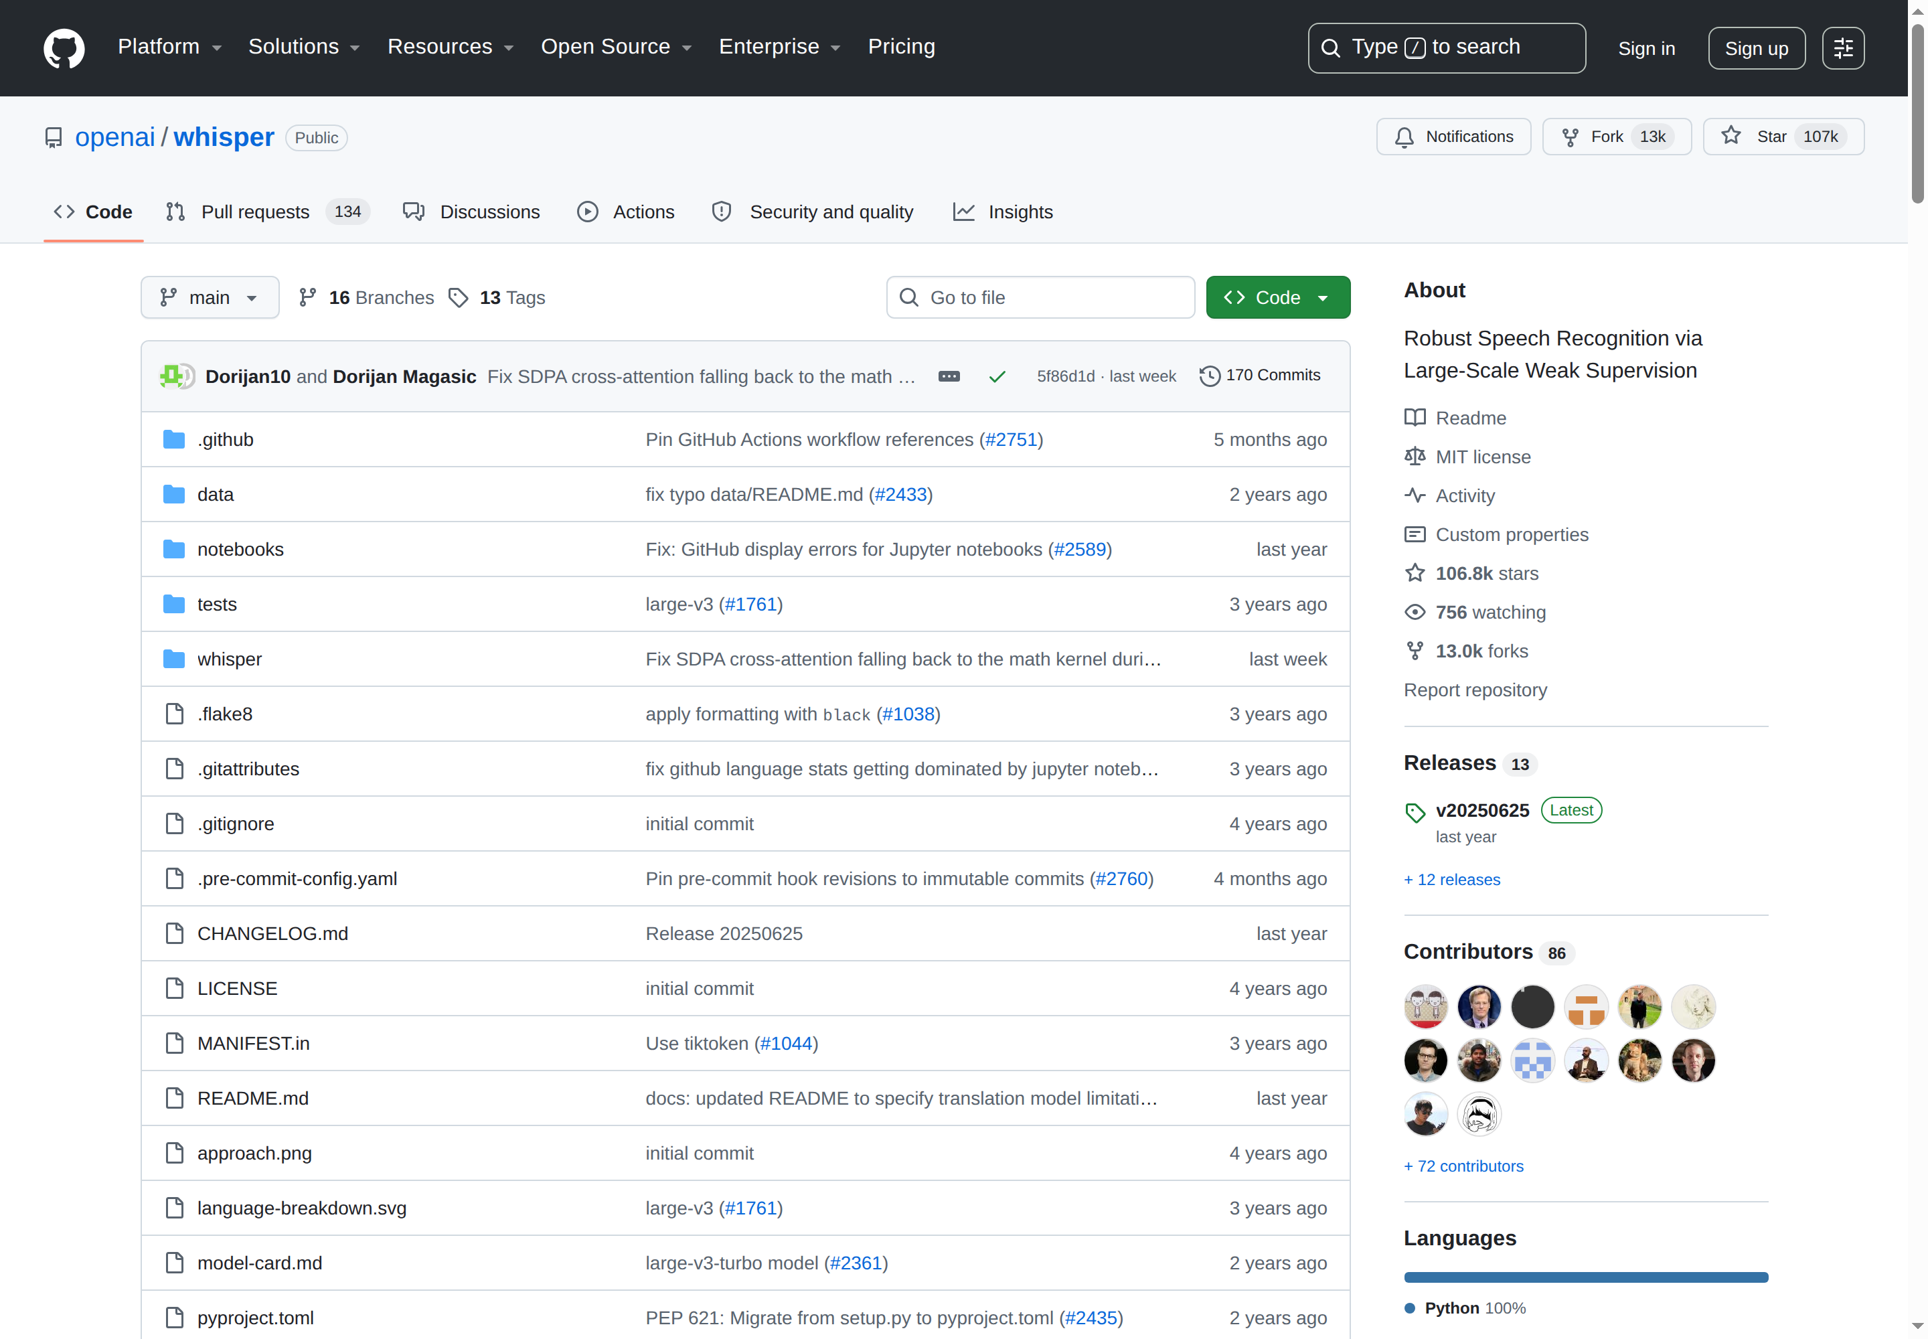Viewport: 1928px width, 1339px height.
Task: Open the .github folder
Action: [x=225, y=440]
